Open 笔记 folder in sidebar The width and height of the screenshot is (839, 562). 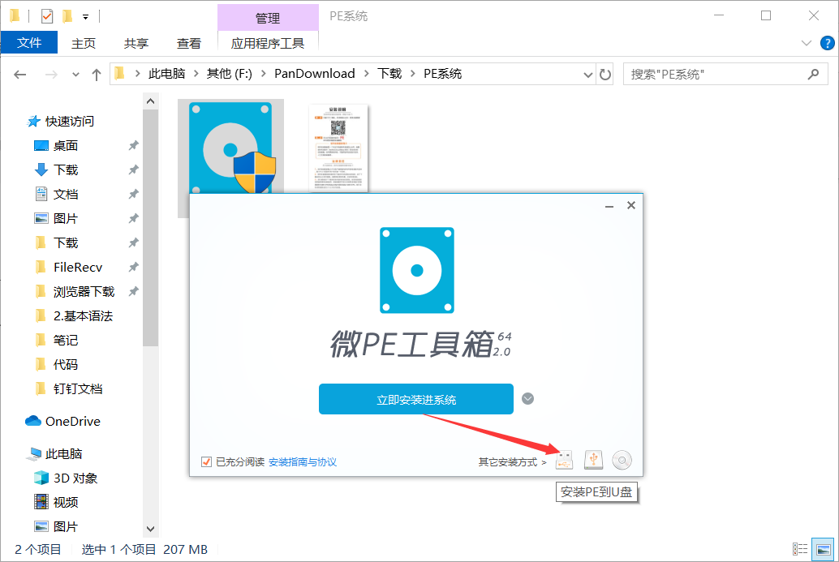pos(56,340)
